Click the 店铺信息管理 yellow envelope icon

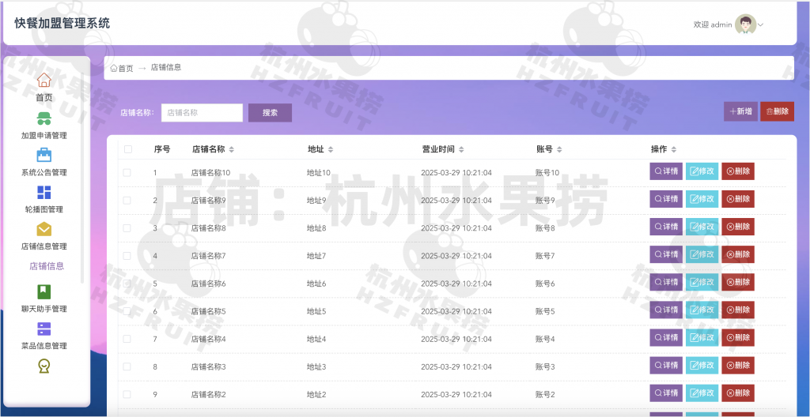click(44, 229)
